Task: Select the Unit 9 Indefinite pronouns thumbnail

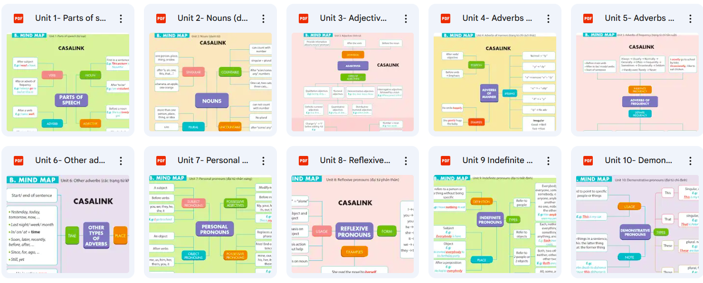Action: pyautogui.click(x=495, y=224)
